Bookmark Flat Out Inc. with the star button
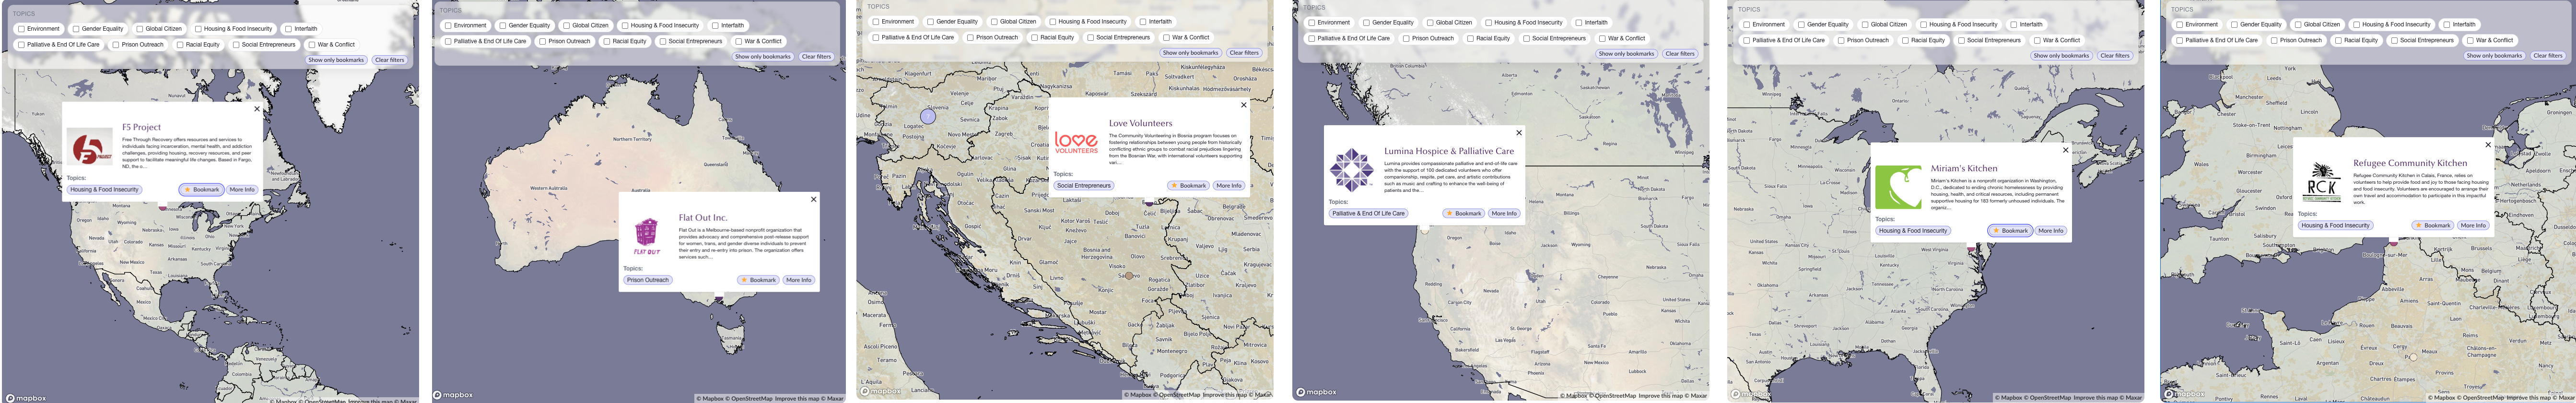Screen dimensions: 2576x403 [758, 280]
